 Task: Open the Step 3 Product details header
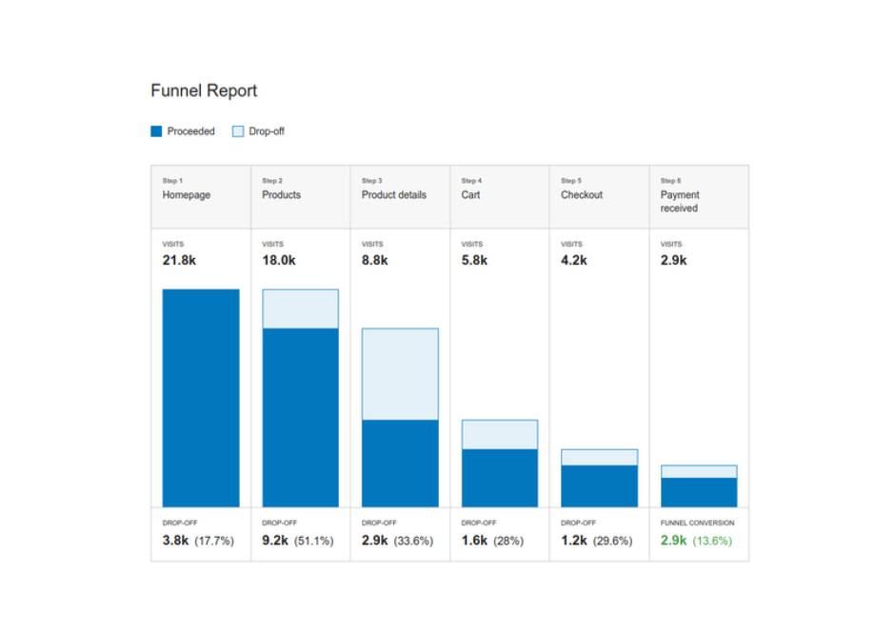[400, 197]
